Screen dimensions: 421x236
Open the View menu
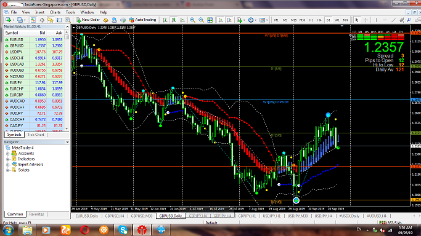click(26, 12)
